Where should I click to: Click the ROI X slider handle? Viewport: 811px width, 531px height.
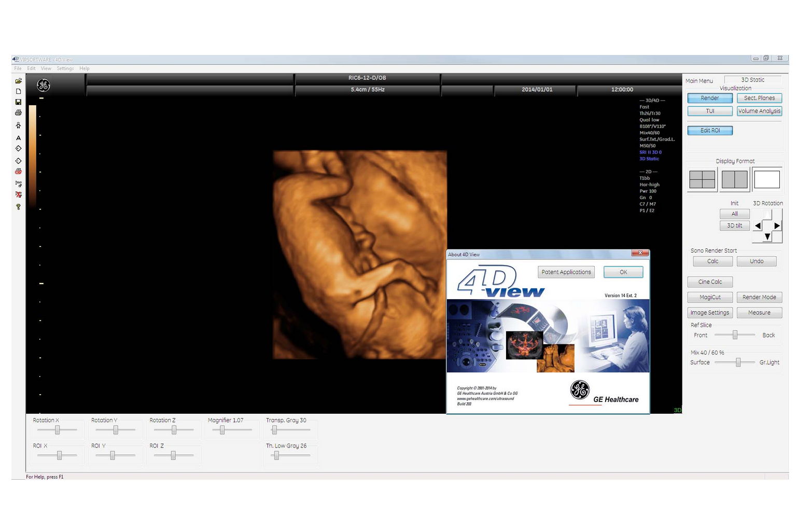coord(60,455)
